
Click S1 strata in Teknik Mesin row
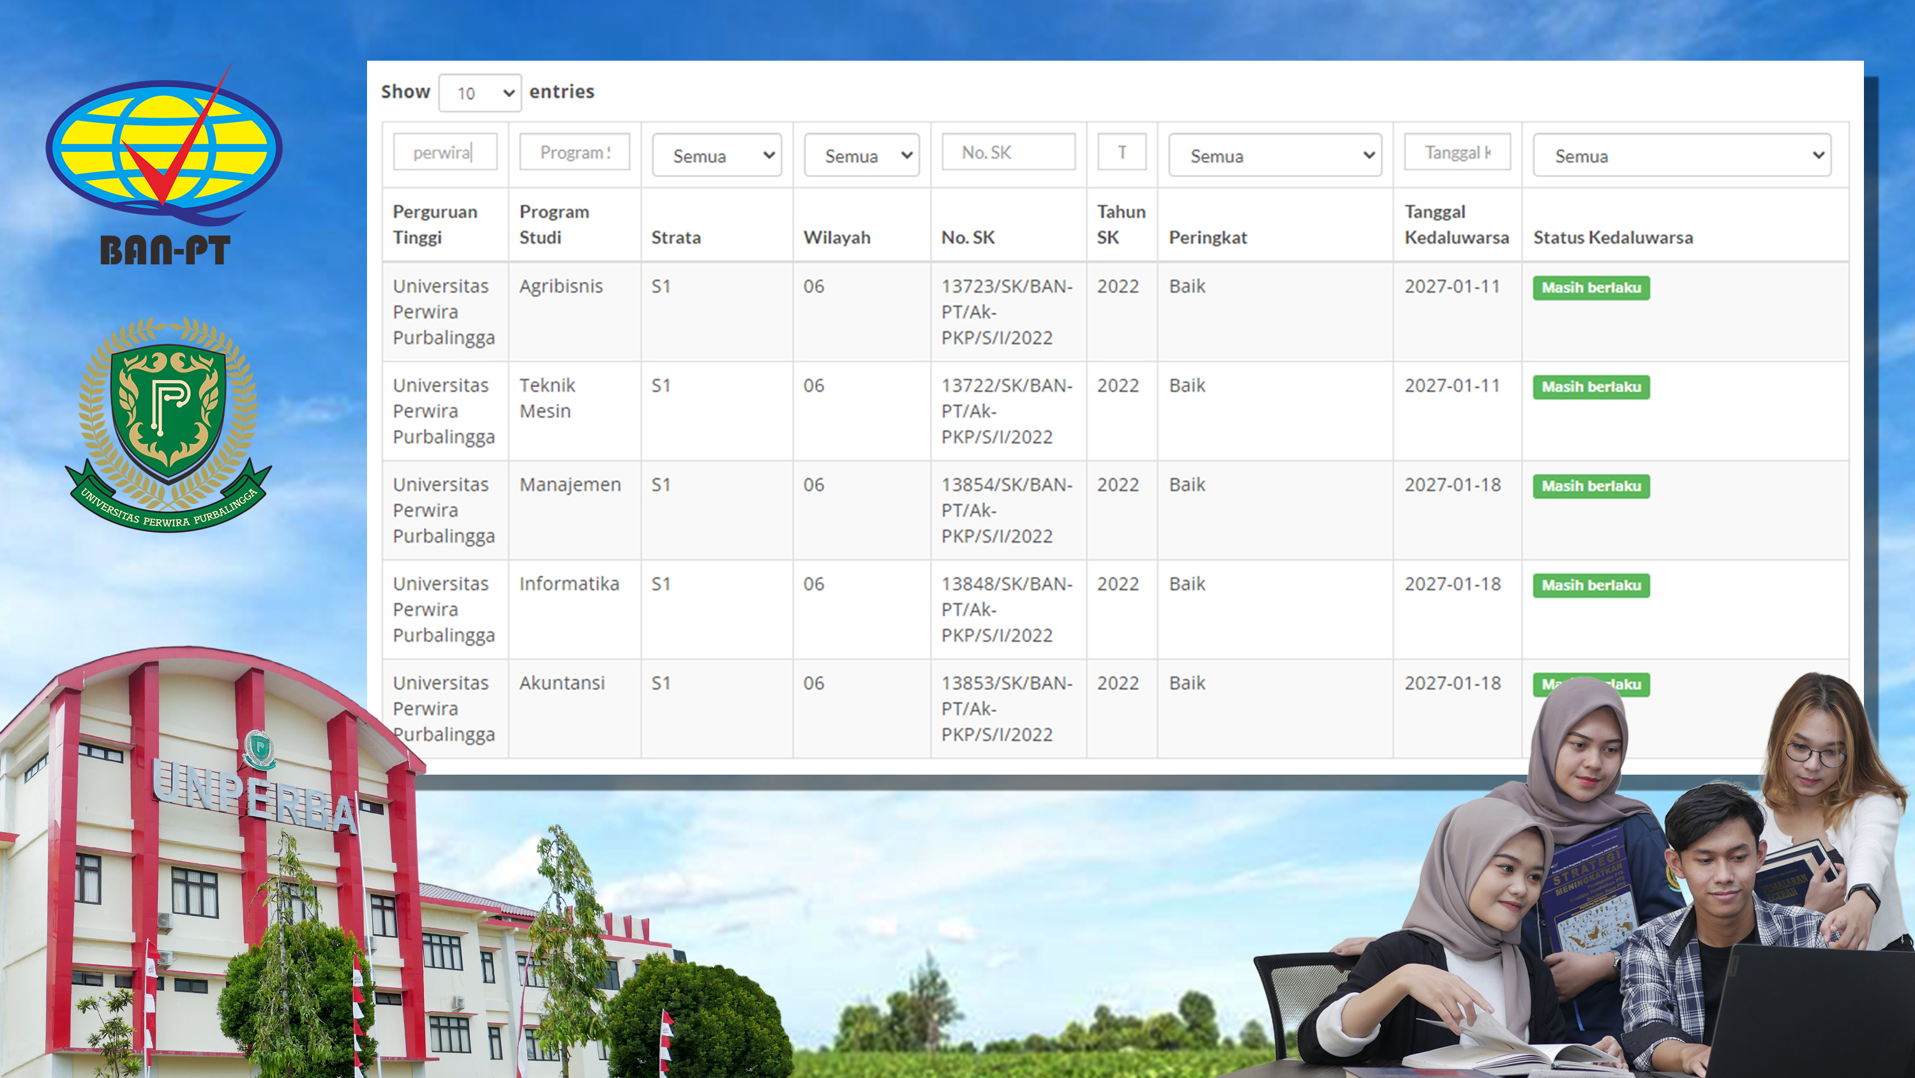click(x=661, y=385)
